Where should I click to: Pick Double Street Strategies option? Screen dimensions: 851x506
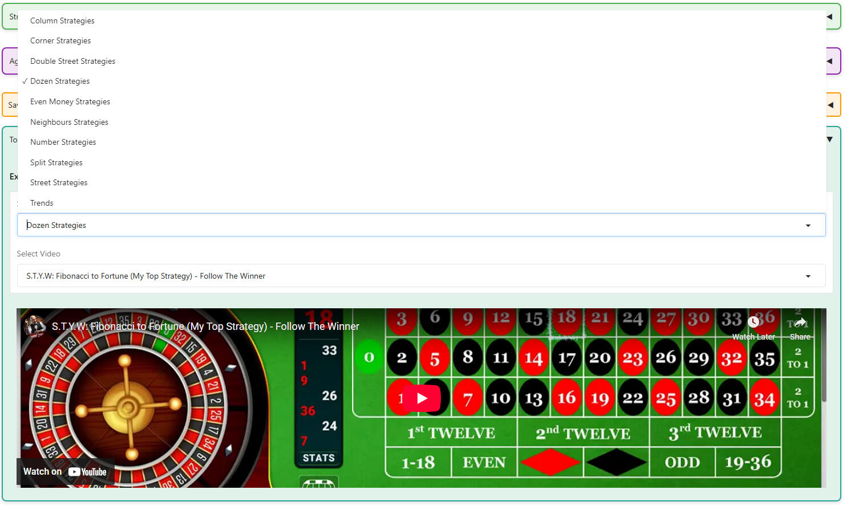(72, 61)
